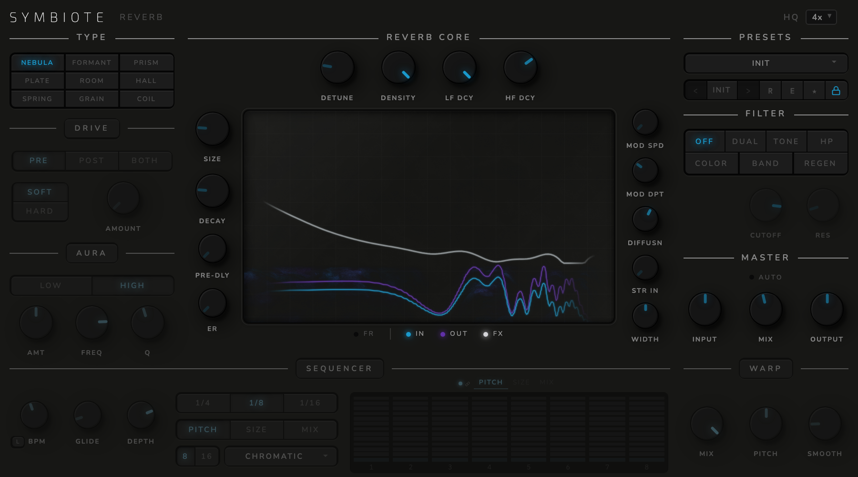This screenshot has width=858, height=477.
Task: Toggle the IN curve display
Action: pos(415,334)
